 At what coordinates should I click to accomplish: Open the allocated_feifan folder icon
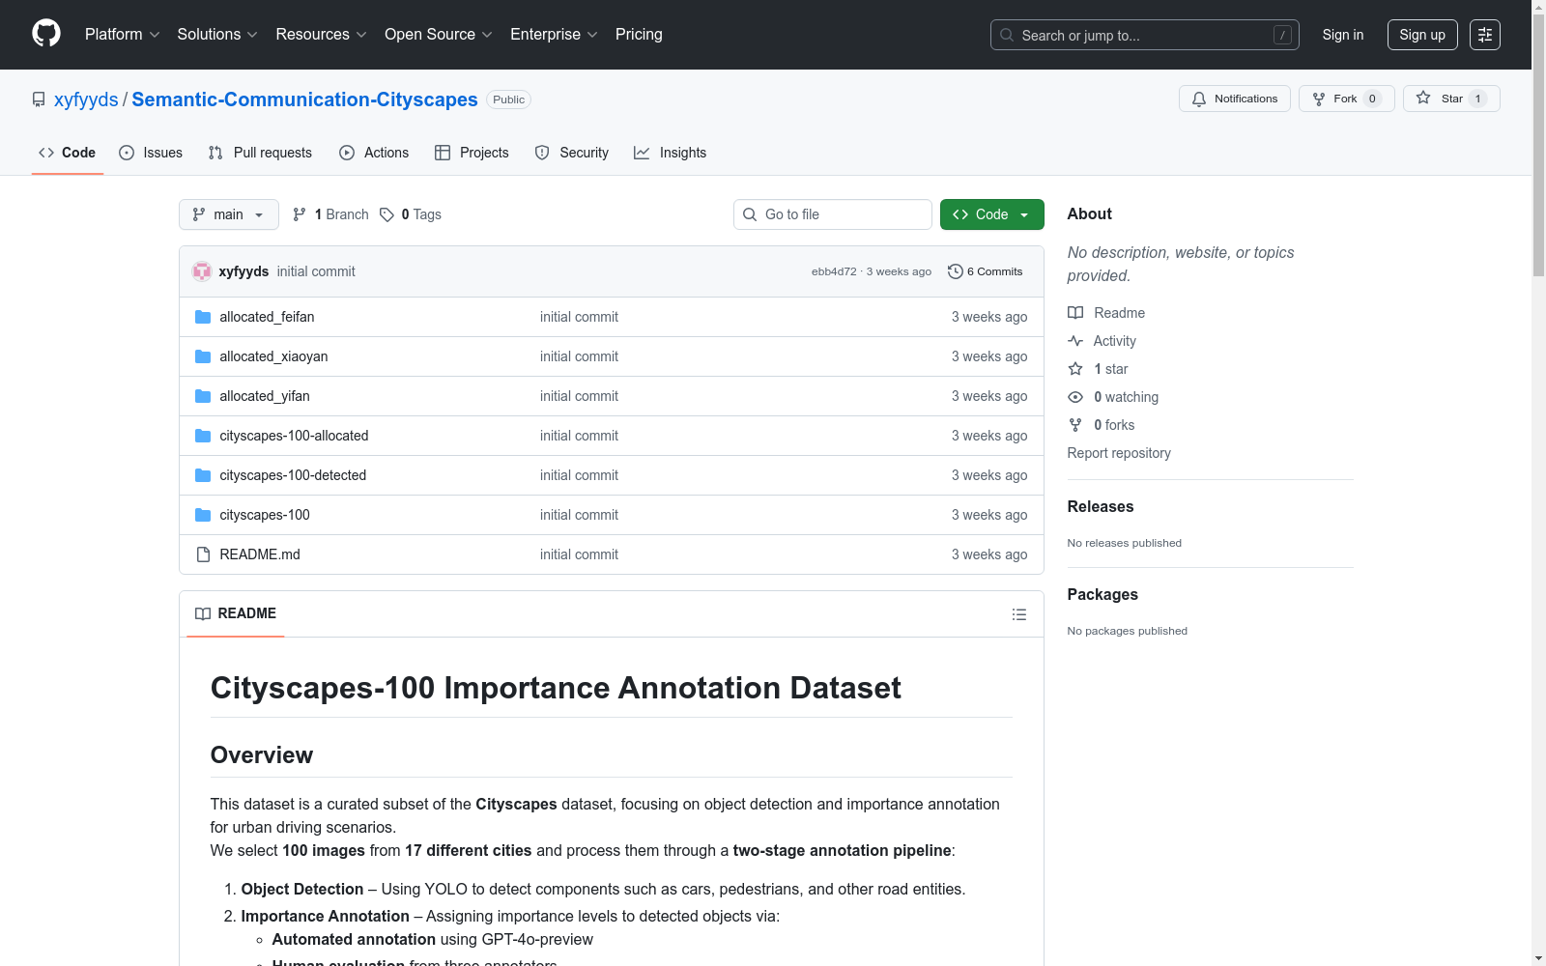point(203,317)
